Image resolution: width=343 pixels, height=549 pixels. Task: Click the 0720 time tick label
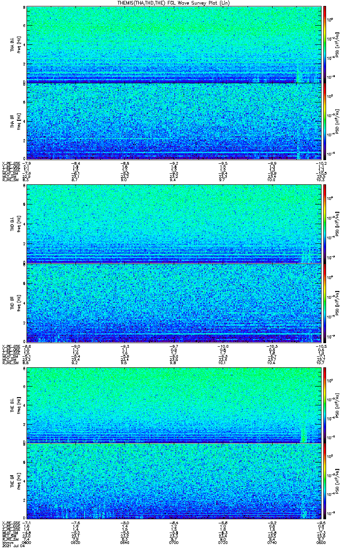[x=223, y=543]
